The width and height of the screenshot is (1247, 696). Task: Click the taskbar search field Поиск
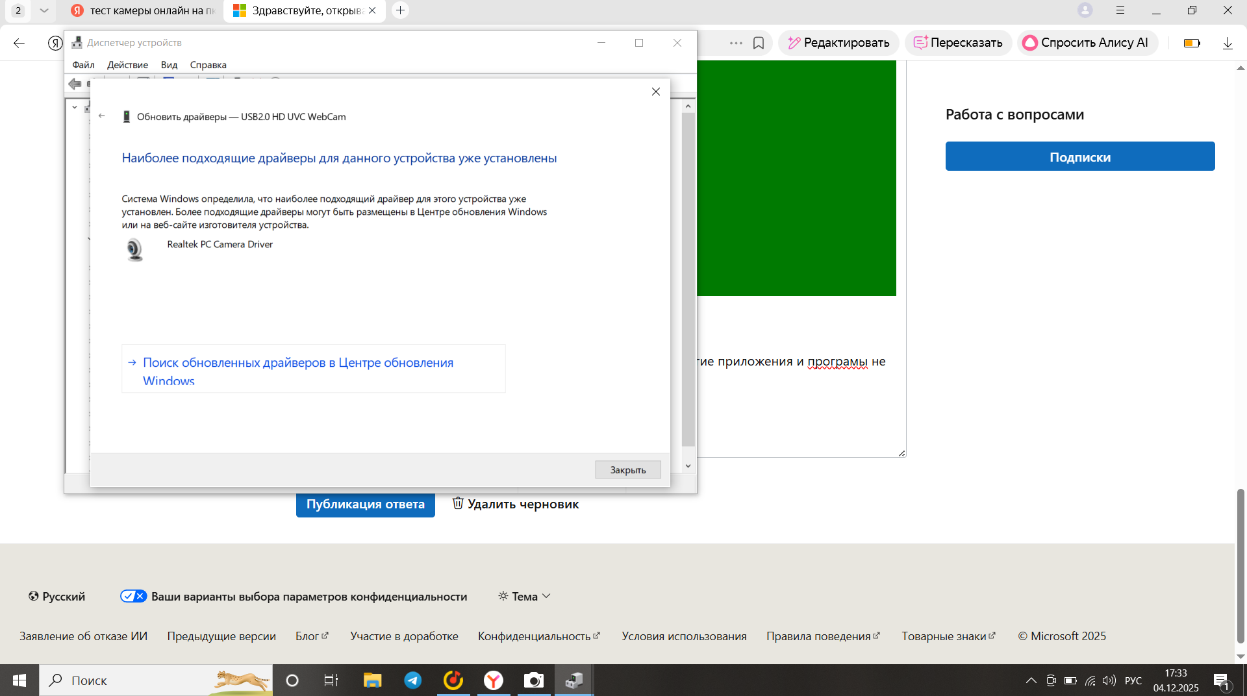156,680
